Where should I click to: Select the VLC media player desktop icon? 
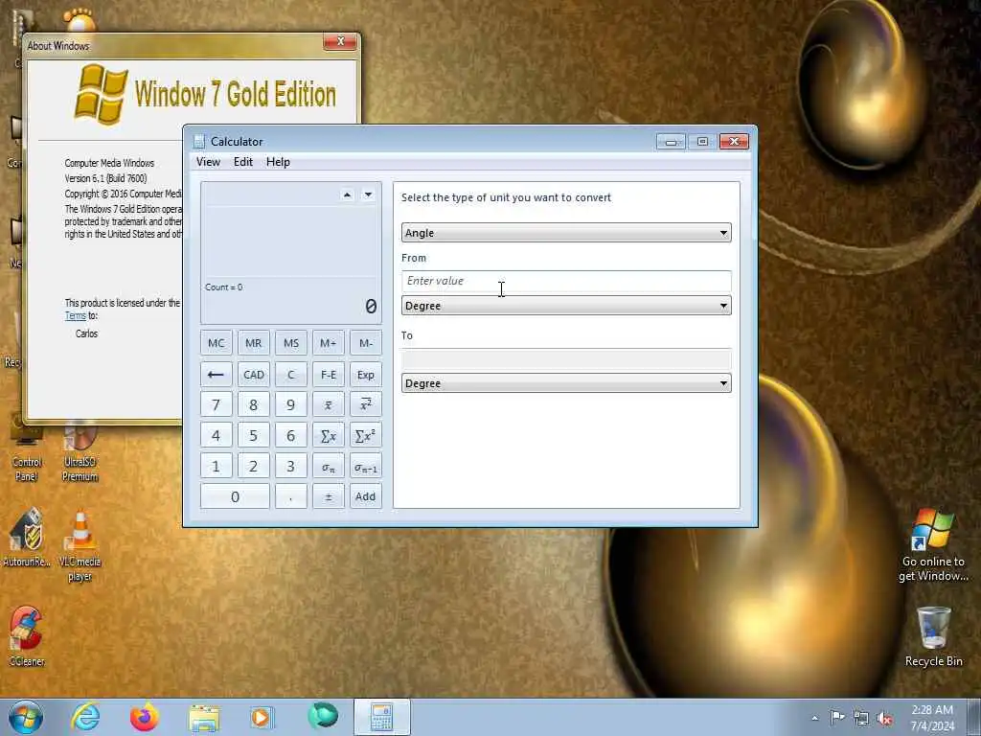pyautogui.click(x=80, y=545)
